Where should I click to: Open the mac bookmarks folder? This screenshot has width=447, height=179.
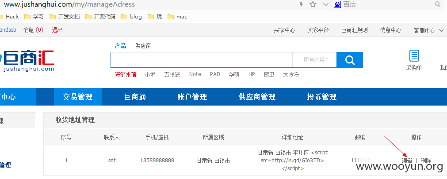177,17
